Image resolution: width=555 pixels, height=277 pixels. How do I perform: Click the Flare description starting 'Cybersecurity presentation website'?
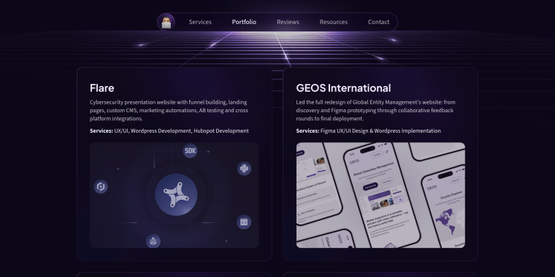[169, 110]
